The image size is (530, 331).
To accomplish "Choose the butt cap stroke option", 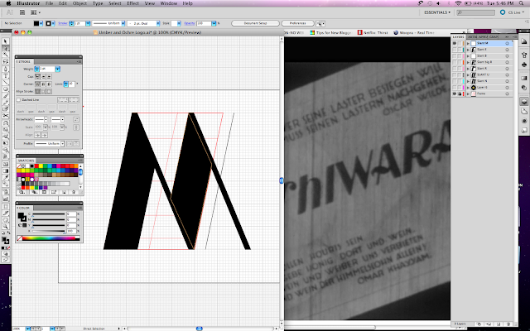I will pyautogui.click(x=37, y=77).
